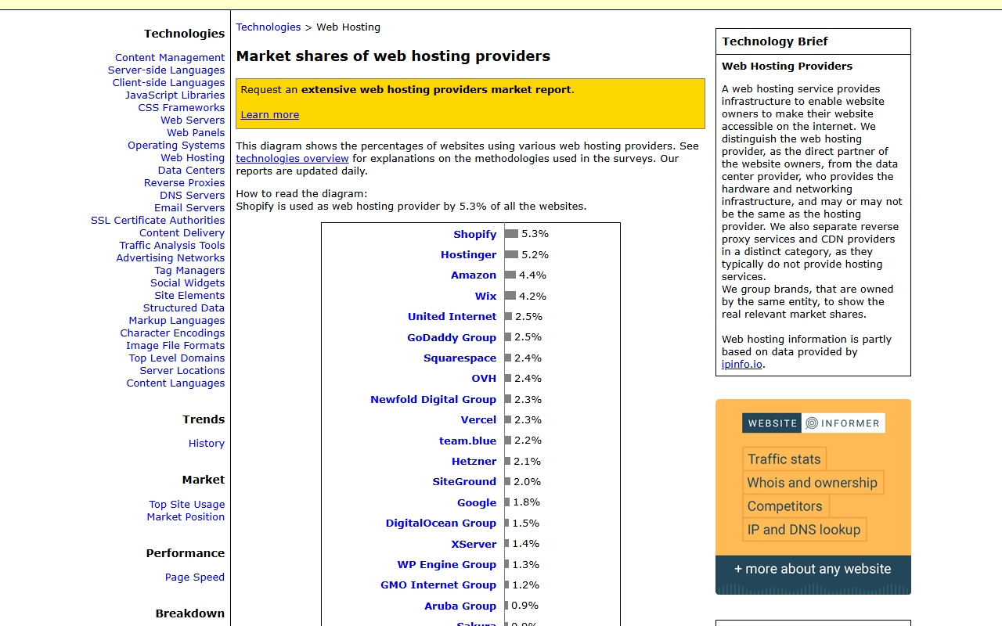Click Traffic stats in Website Informer ad

click(784, 459)
